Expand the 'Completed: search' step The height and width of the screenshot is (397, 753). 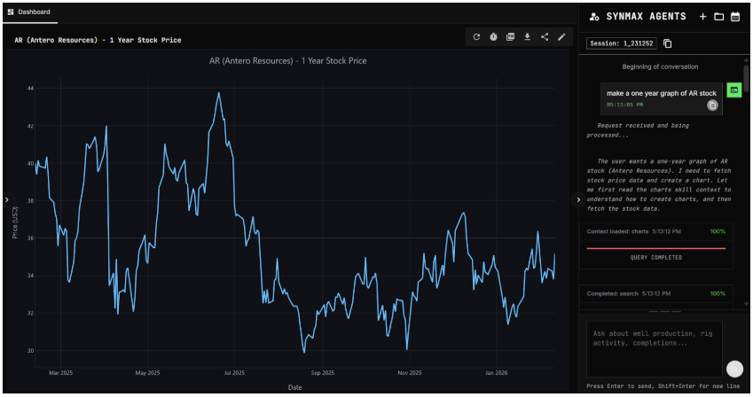[656, 293]
